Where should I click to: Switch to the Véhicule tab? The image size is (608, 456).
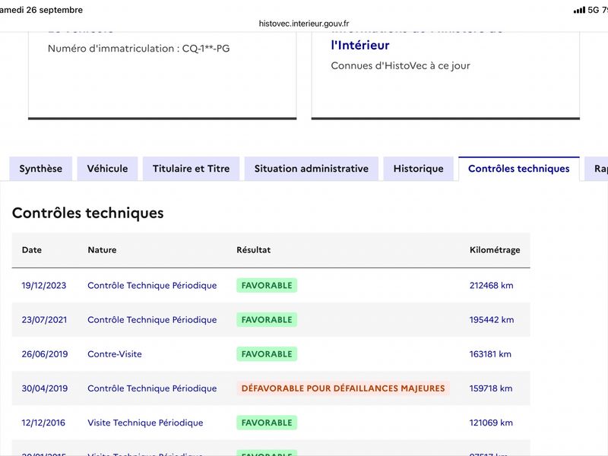[107, 169]
